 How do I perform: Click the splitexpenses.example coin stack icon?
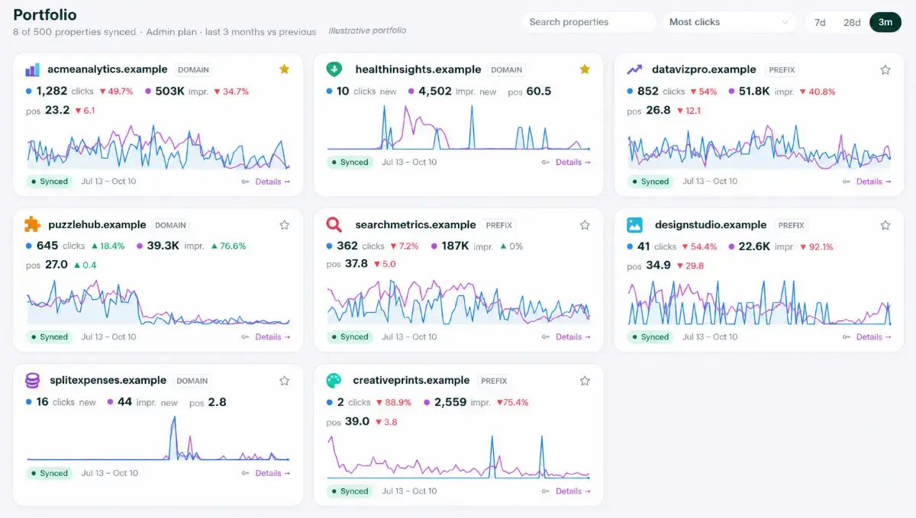[32, 381]
